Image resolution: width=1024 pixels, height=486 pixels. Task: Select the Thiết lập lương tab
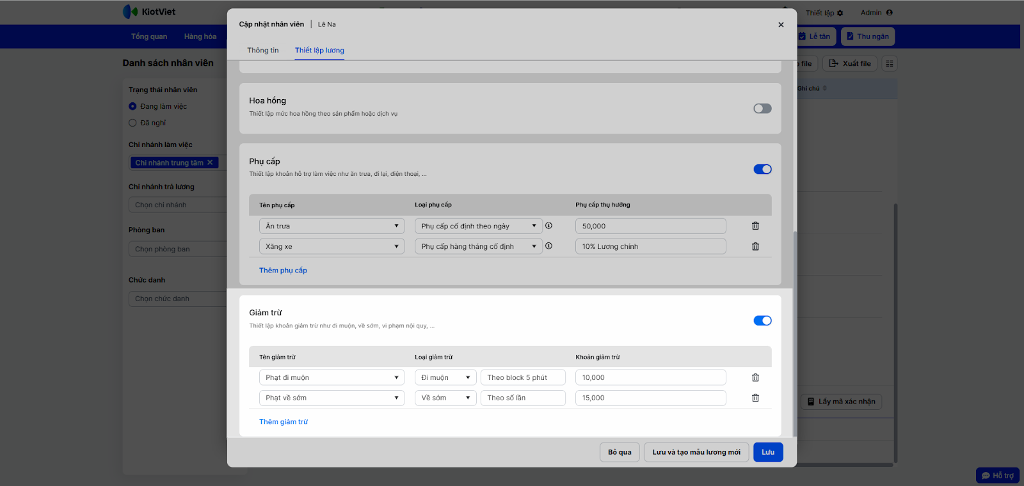click(x=319, y=51)
